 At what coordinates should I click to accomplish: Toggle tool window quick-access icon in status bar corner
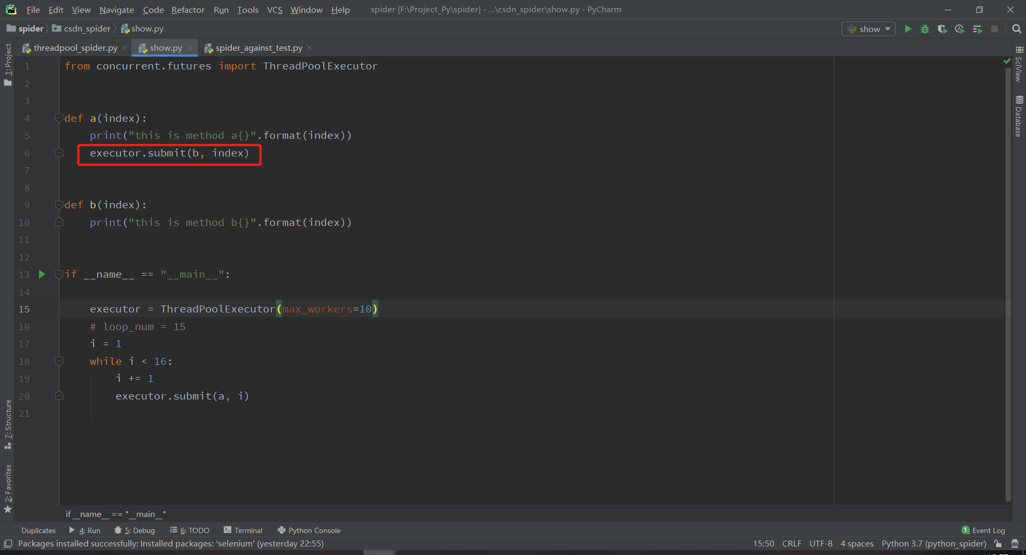tap(8, 544)
